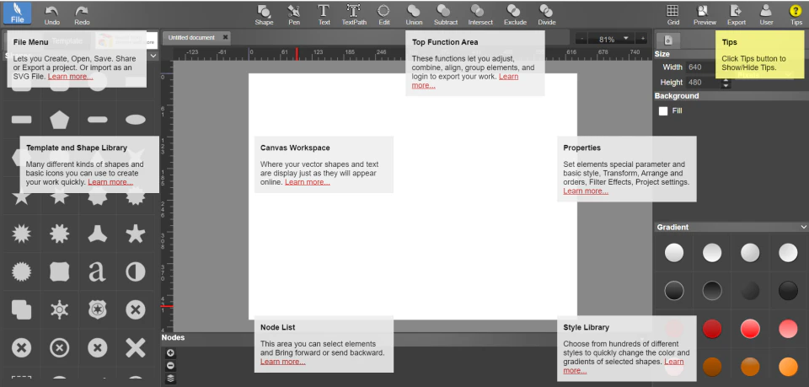Image resolution: width=809 pixels, height=387 pixels.
Task: Click the Height stepper arrows
Action: coord(726,83)
